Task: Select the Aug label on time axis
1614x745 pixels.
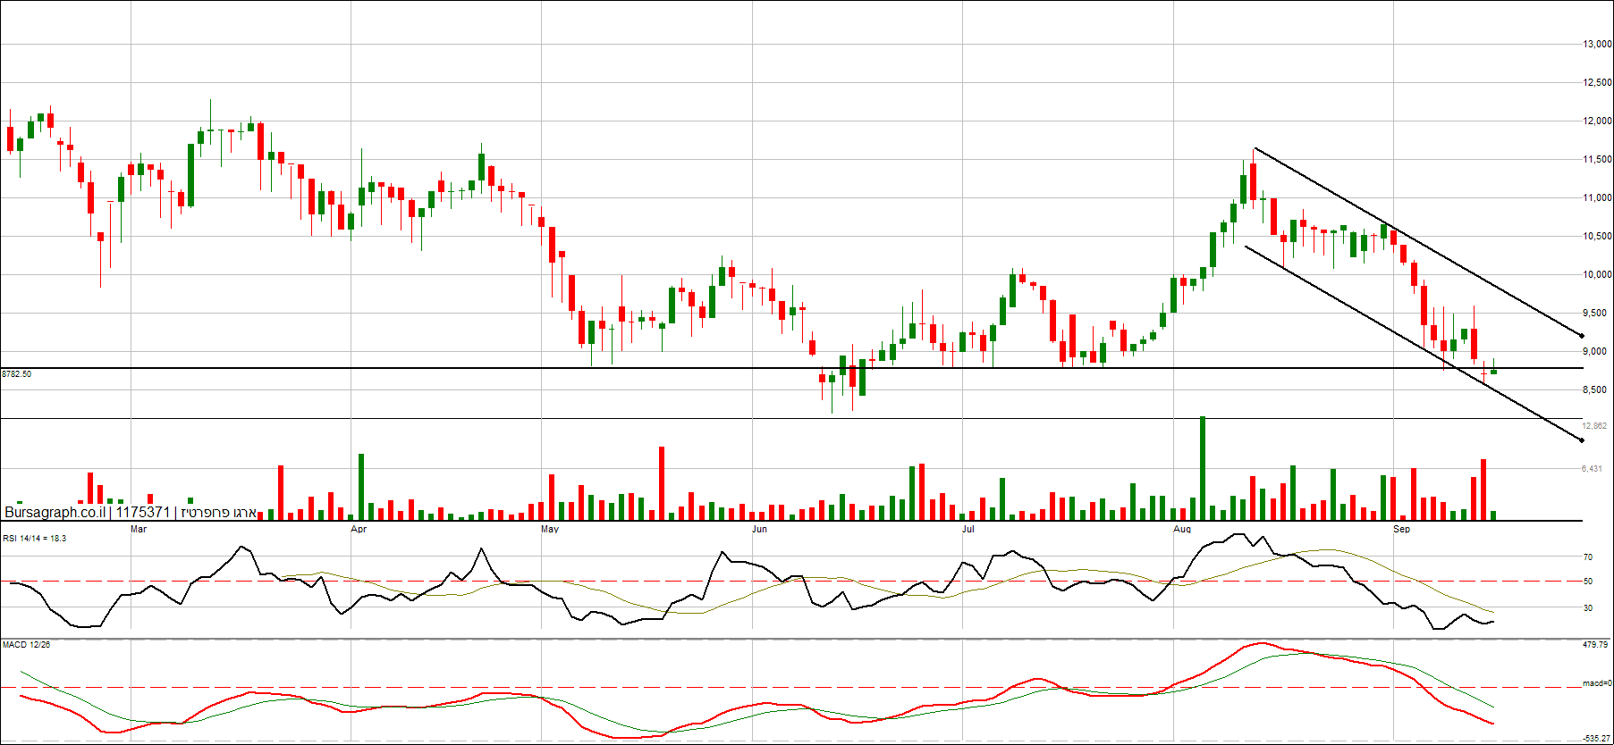Action: 1182,529
